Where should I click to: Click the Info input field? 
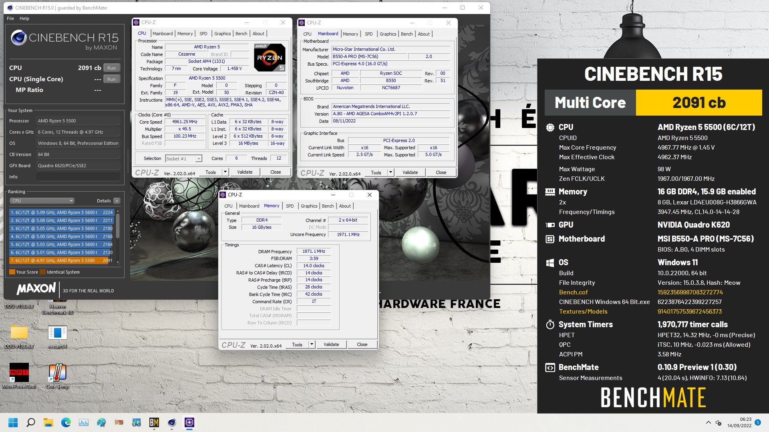pyautogui.click(x=78, y=177)
